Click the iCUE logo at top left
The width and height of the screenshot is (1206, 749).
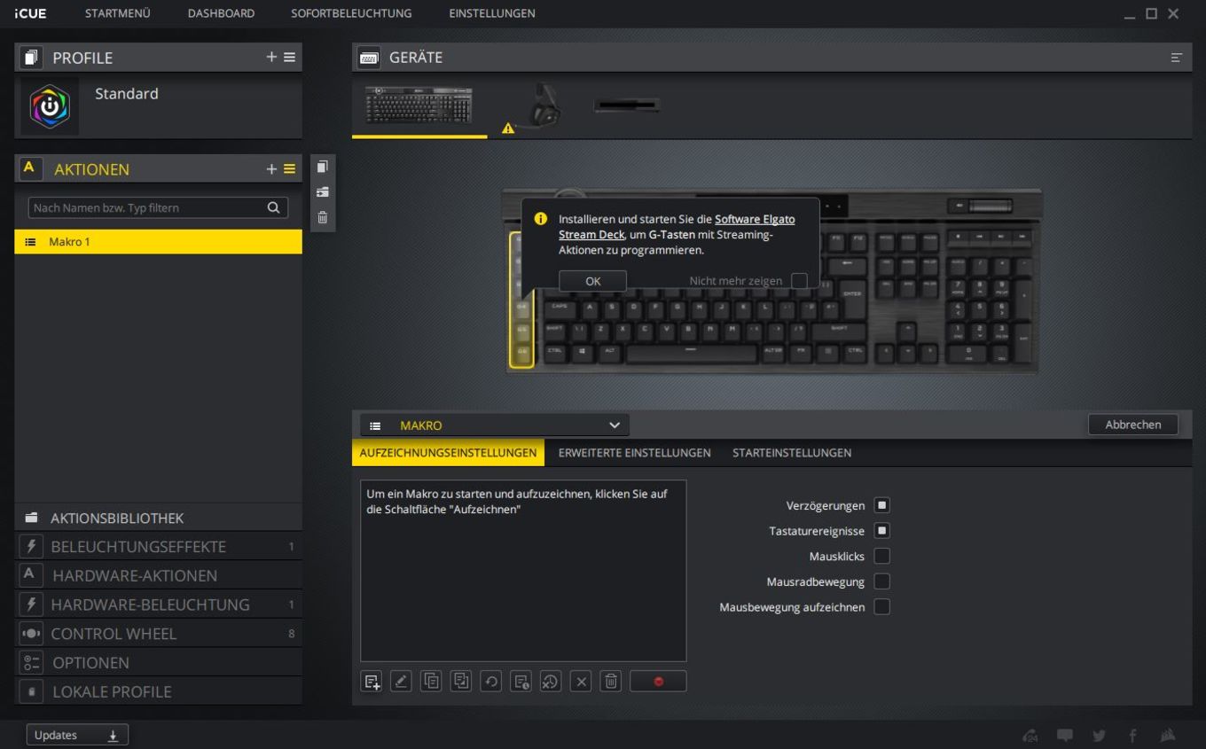tap(30, 13)
